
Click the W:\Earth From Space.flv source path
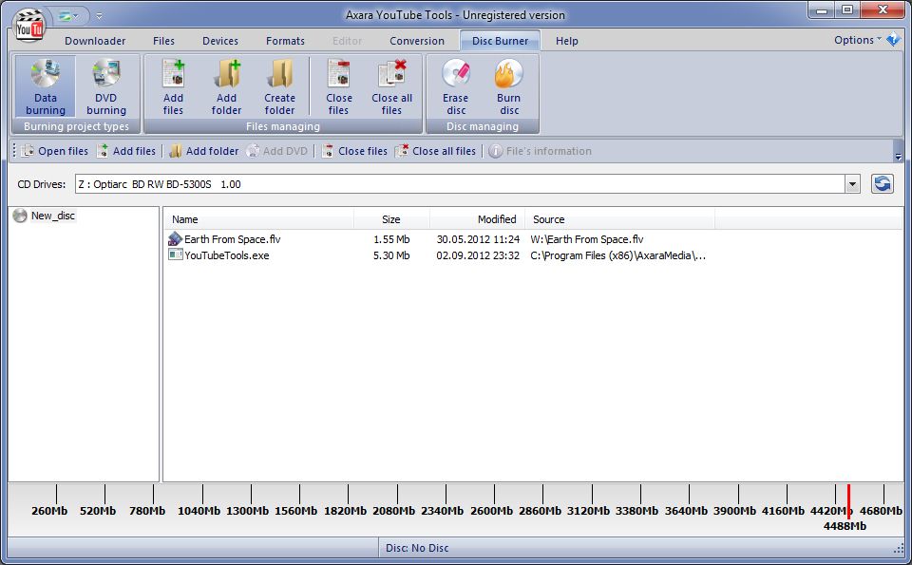click(x=587, y=239)
